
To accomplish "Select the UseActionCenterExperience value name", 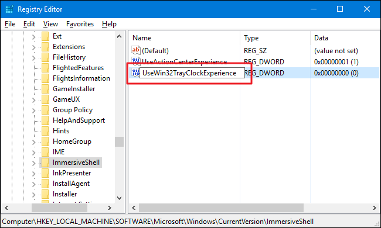I will pos(185,62).
